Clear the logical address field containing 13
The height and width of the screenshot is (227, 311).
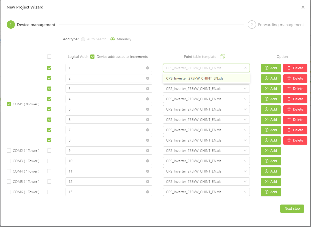(148, 192)
